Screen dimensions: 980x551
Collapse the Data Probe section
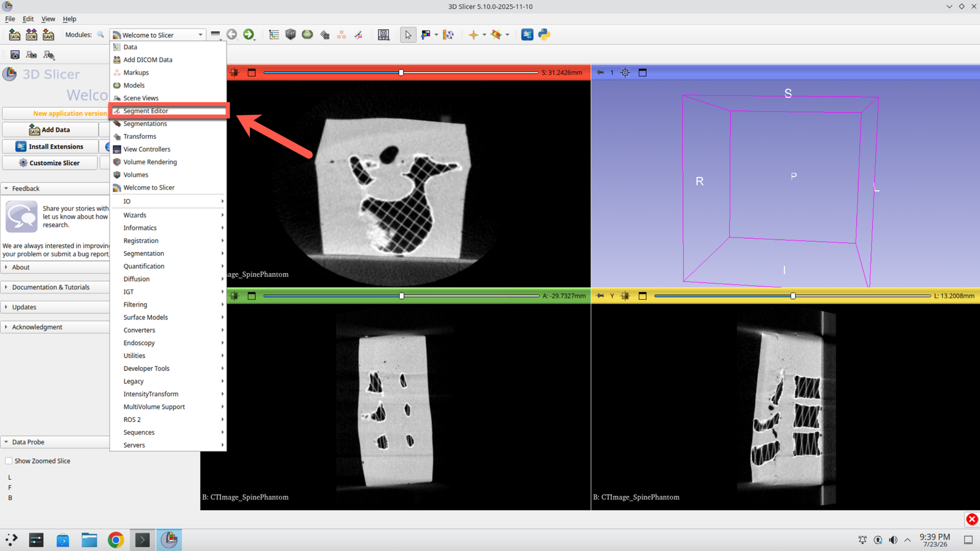[55, 442]
